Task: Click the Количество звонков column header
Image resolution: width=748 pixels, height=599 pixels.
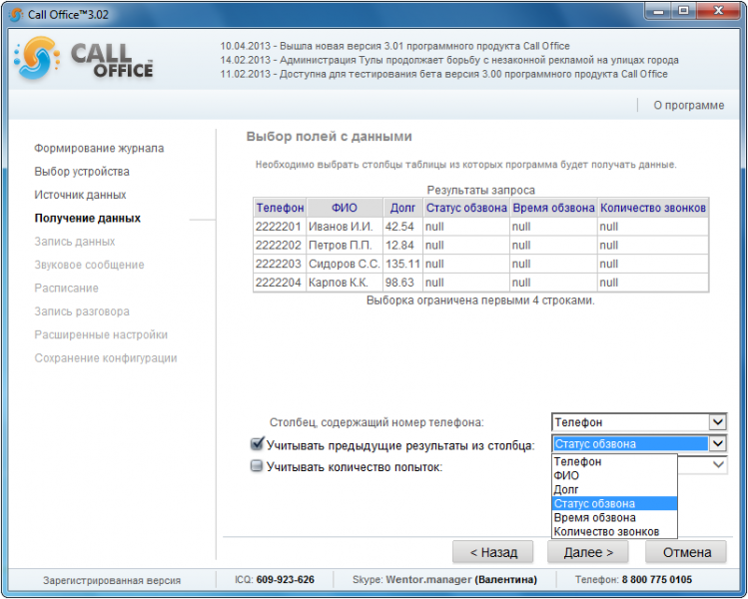Action: pyautogui.click(x=652, y=208)
